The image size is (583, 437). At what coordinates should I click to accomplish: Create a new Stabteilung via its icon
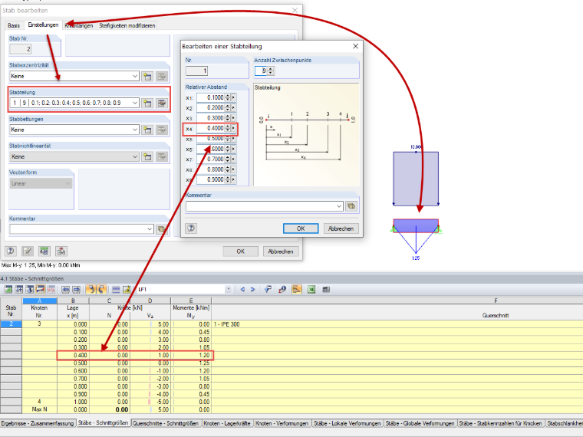click(147, 103)
